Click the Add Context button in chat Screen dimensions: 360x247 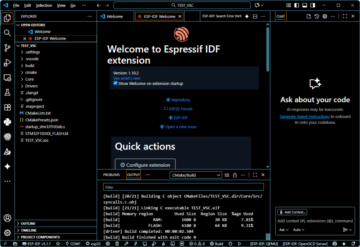(x=292, y=212)
